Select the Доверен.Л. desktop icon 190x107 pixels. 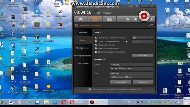pos(165,92)
